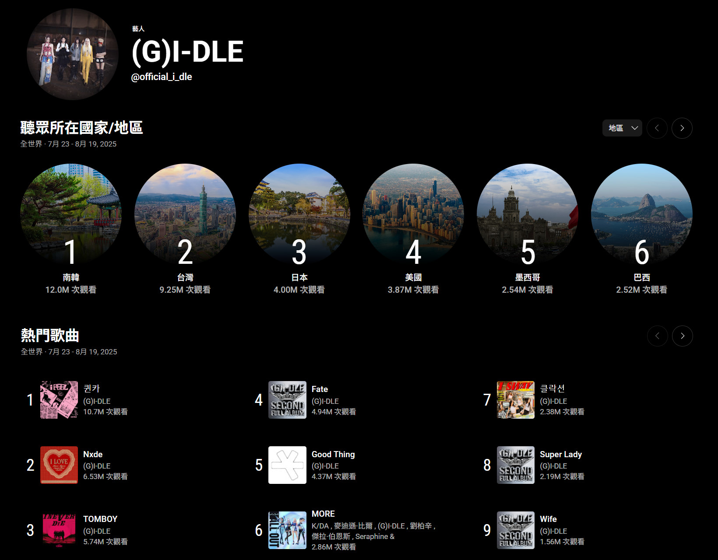
Task: Open (G)I-DLE artist profile picture
Action: [73, 54]
